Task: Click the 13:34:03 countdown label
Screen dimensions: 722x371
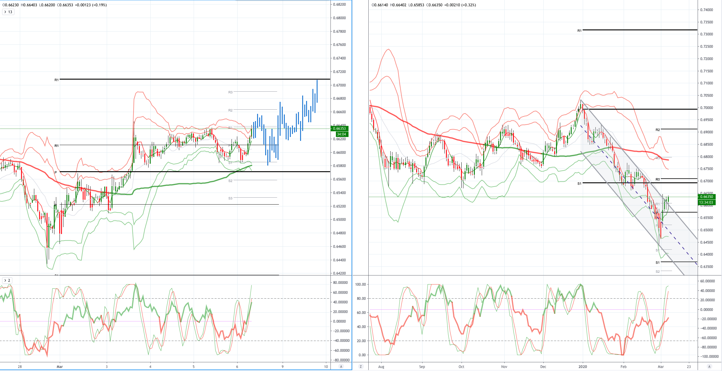Action: (706, 202)
